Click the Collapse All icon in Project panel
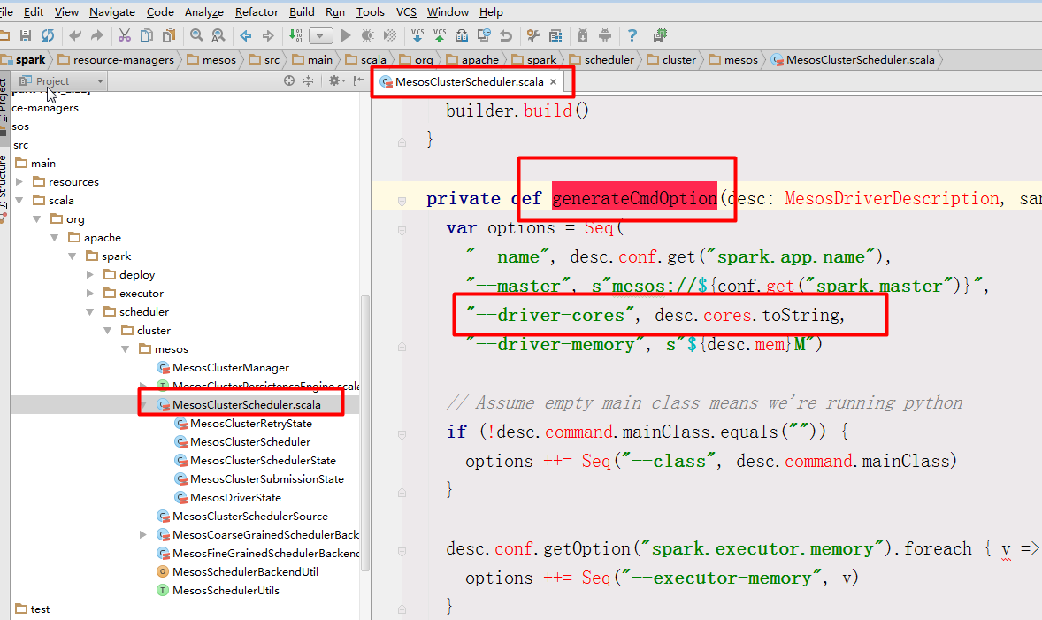This screenshot has width=1042, height=620. pos(309,80)
